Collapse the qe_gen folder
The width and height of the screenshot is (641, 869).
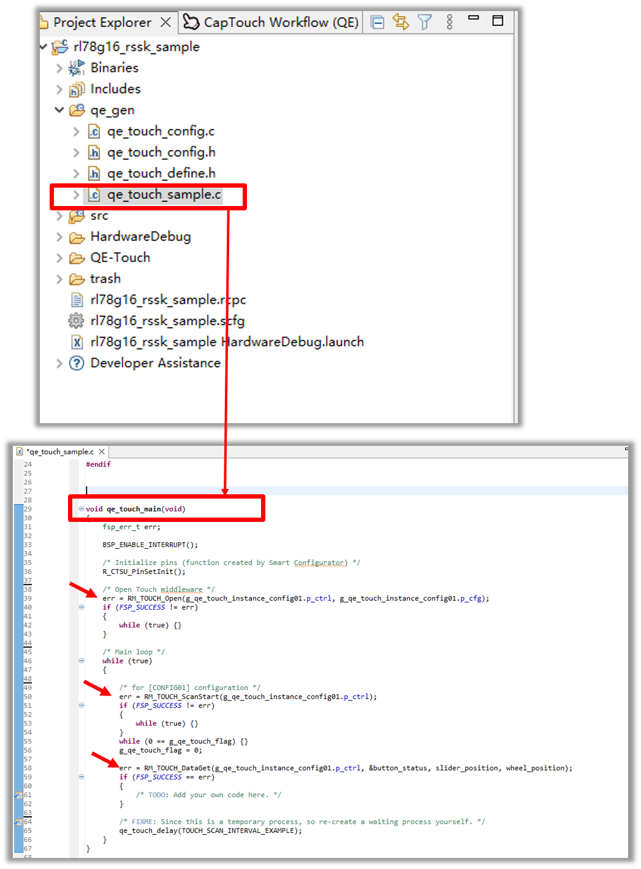(59, 110)
